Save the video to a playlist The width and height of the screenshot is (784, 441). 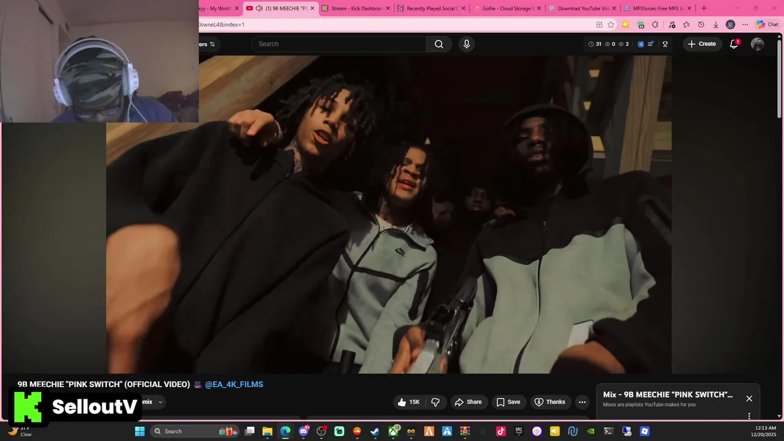pyautogui.click(x=508, y=402)
